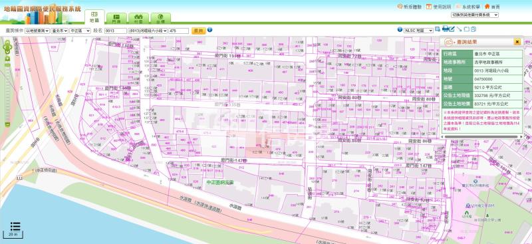Click the zoom-out minus button on the map
This screenshot has width=532, height=244.
click(7, 124)
